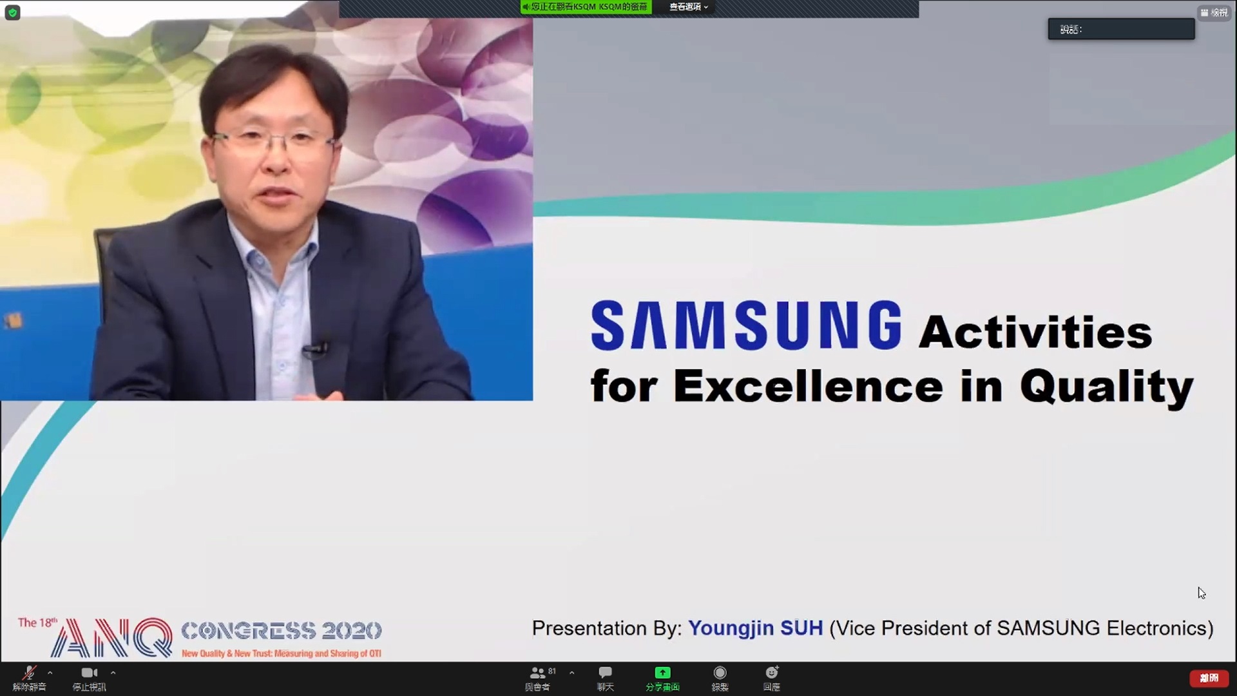Click the KSQM screen-watching banner
1237x696 pixels.
pos(585,6)
